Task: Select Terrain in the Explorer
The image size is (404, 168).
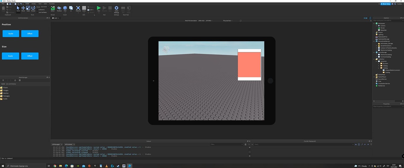Action: point(382,28)
